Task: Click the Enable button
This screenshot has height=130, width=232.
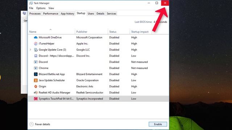Action: 158,124
